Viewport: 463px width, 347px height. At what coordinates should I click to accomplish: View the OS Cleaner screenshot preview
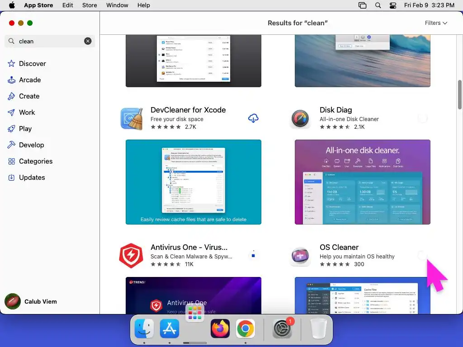(362, 295)
